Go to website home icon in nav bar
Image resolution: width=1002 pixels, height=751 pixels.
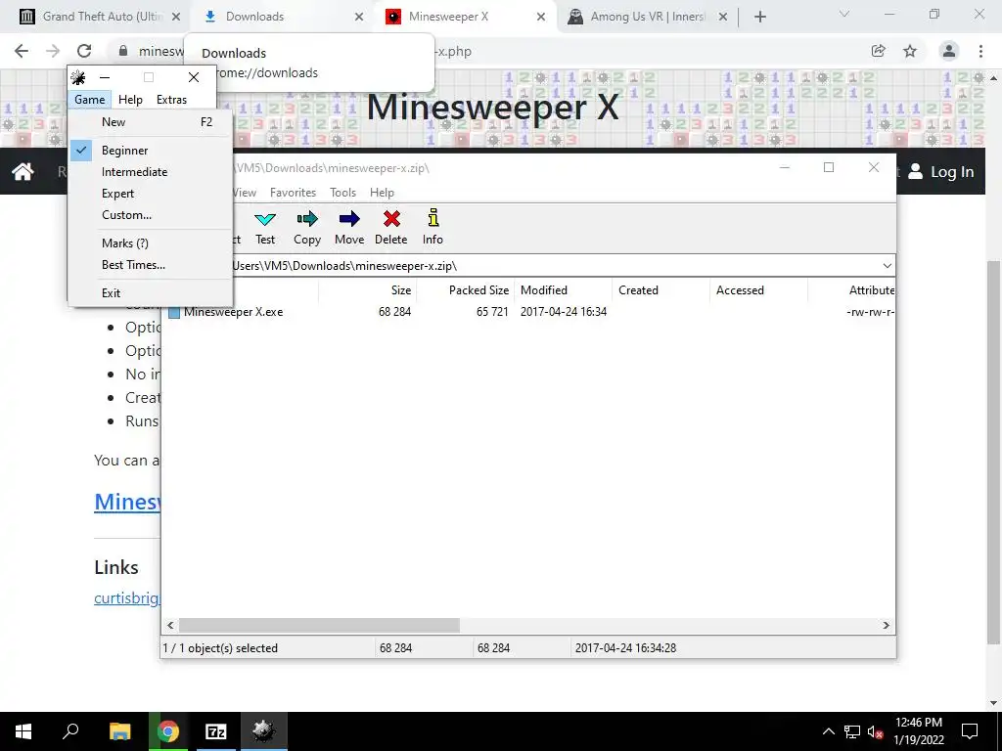[x=23, y=171]
